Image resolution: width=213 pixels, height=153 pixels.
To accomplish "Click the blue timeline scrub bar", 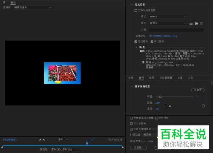I will (x=62, y=145).
